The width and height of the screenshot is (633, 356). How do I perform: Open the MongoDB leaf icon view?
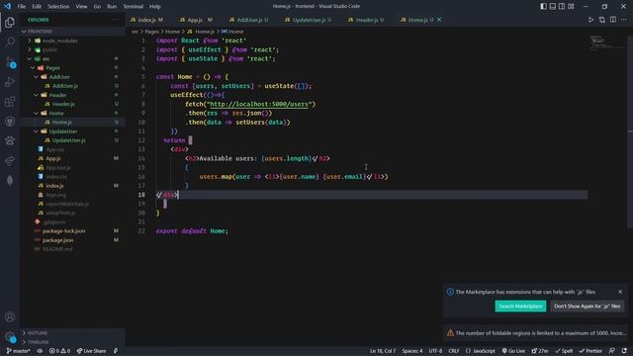(10, 180)
